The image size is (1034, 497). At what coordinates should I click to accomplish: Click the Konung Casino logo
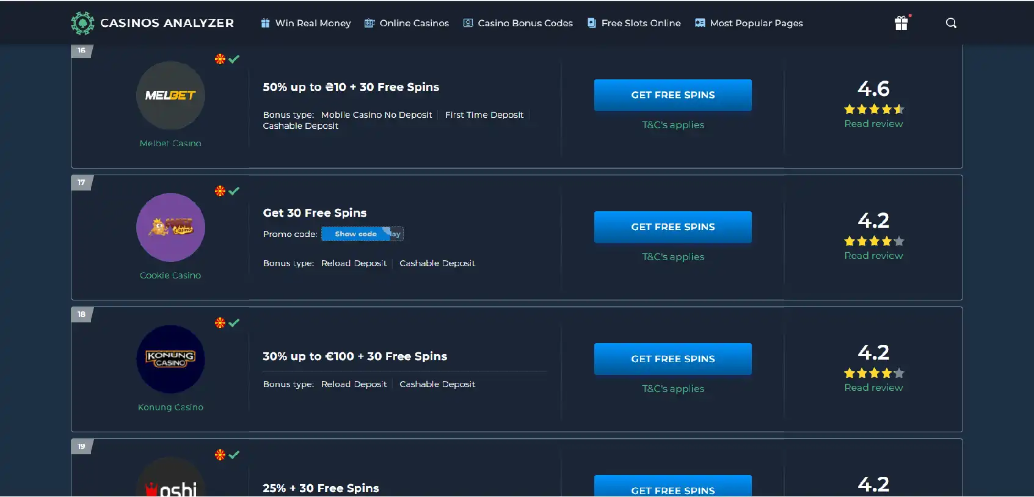(170, 359)
